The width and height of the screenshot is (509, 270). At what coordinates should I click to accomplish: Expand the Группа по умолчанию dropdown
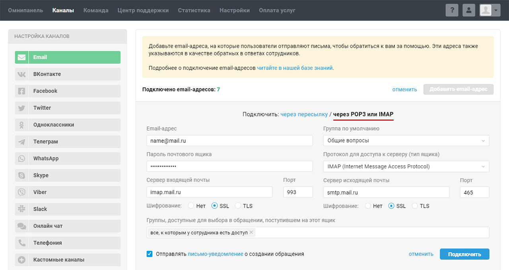click(x=406, y=141)
